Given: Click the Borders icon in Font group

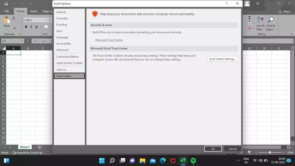Looking at the screenshot, I should coord(46,27).
